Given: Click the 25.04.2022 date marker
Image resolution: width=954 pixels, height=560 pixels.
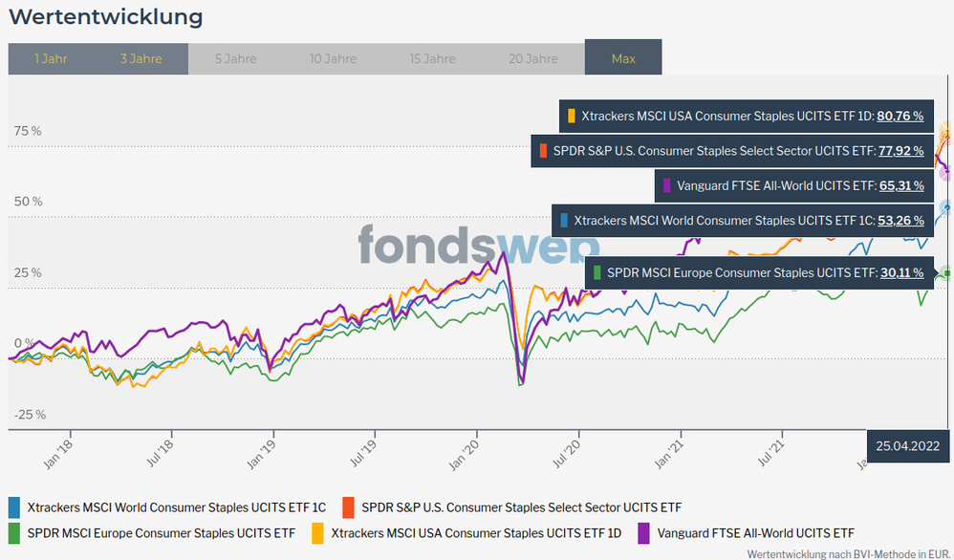Looking at the screenshot, I should (x=909, y=445).
